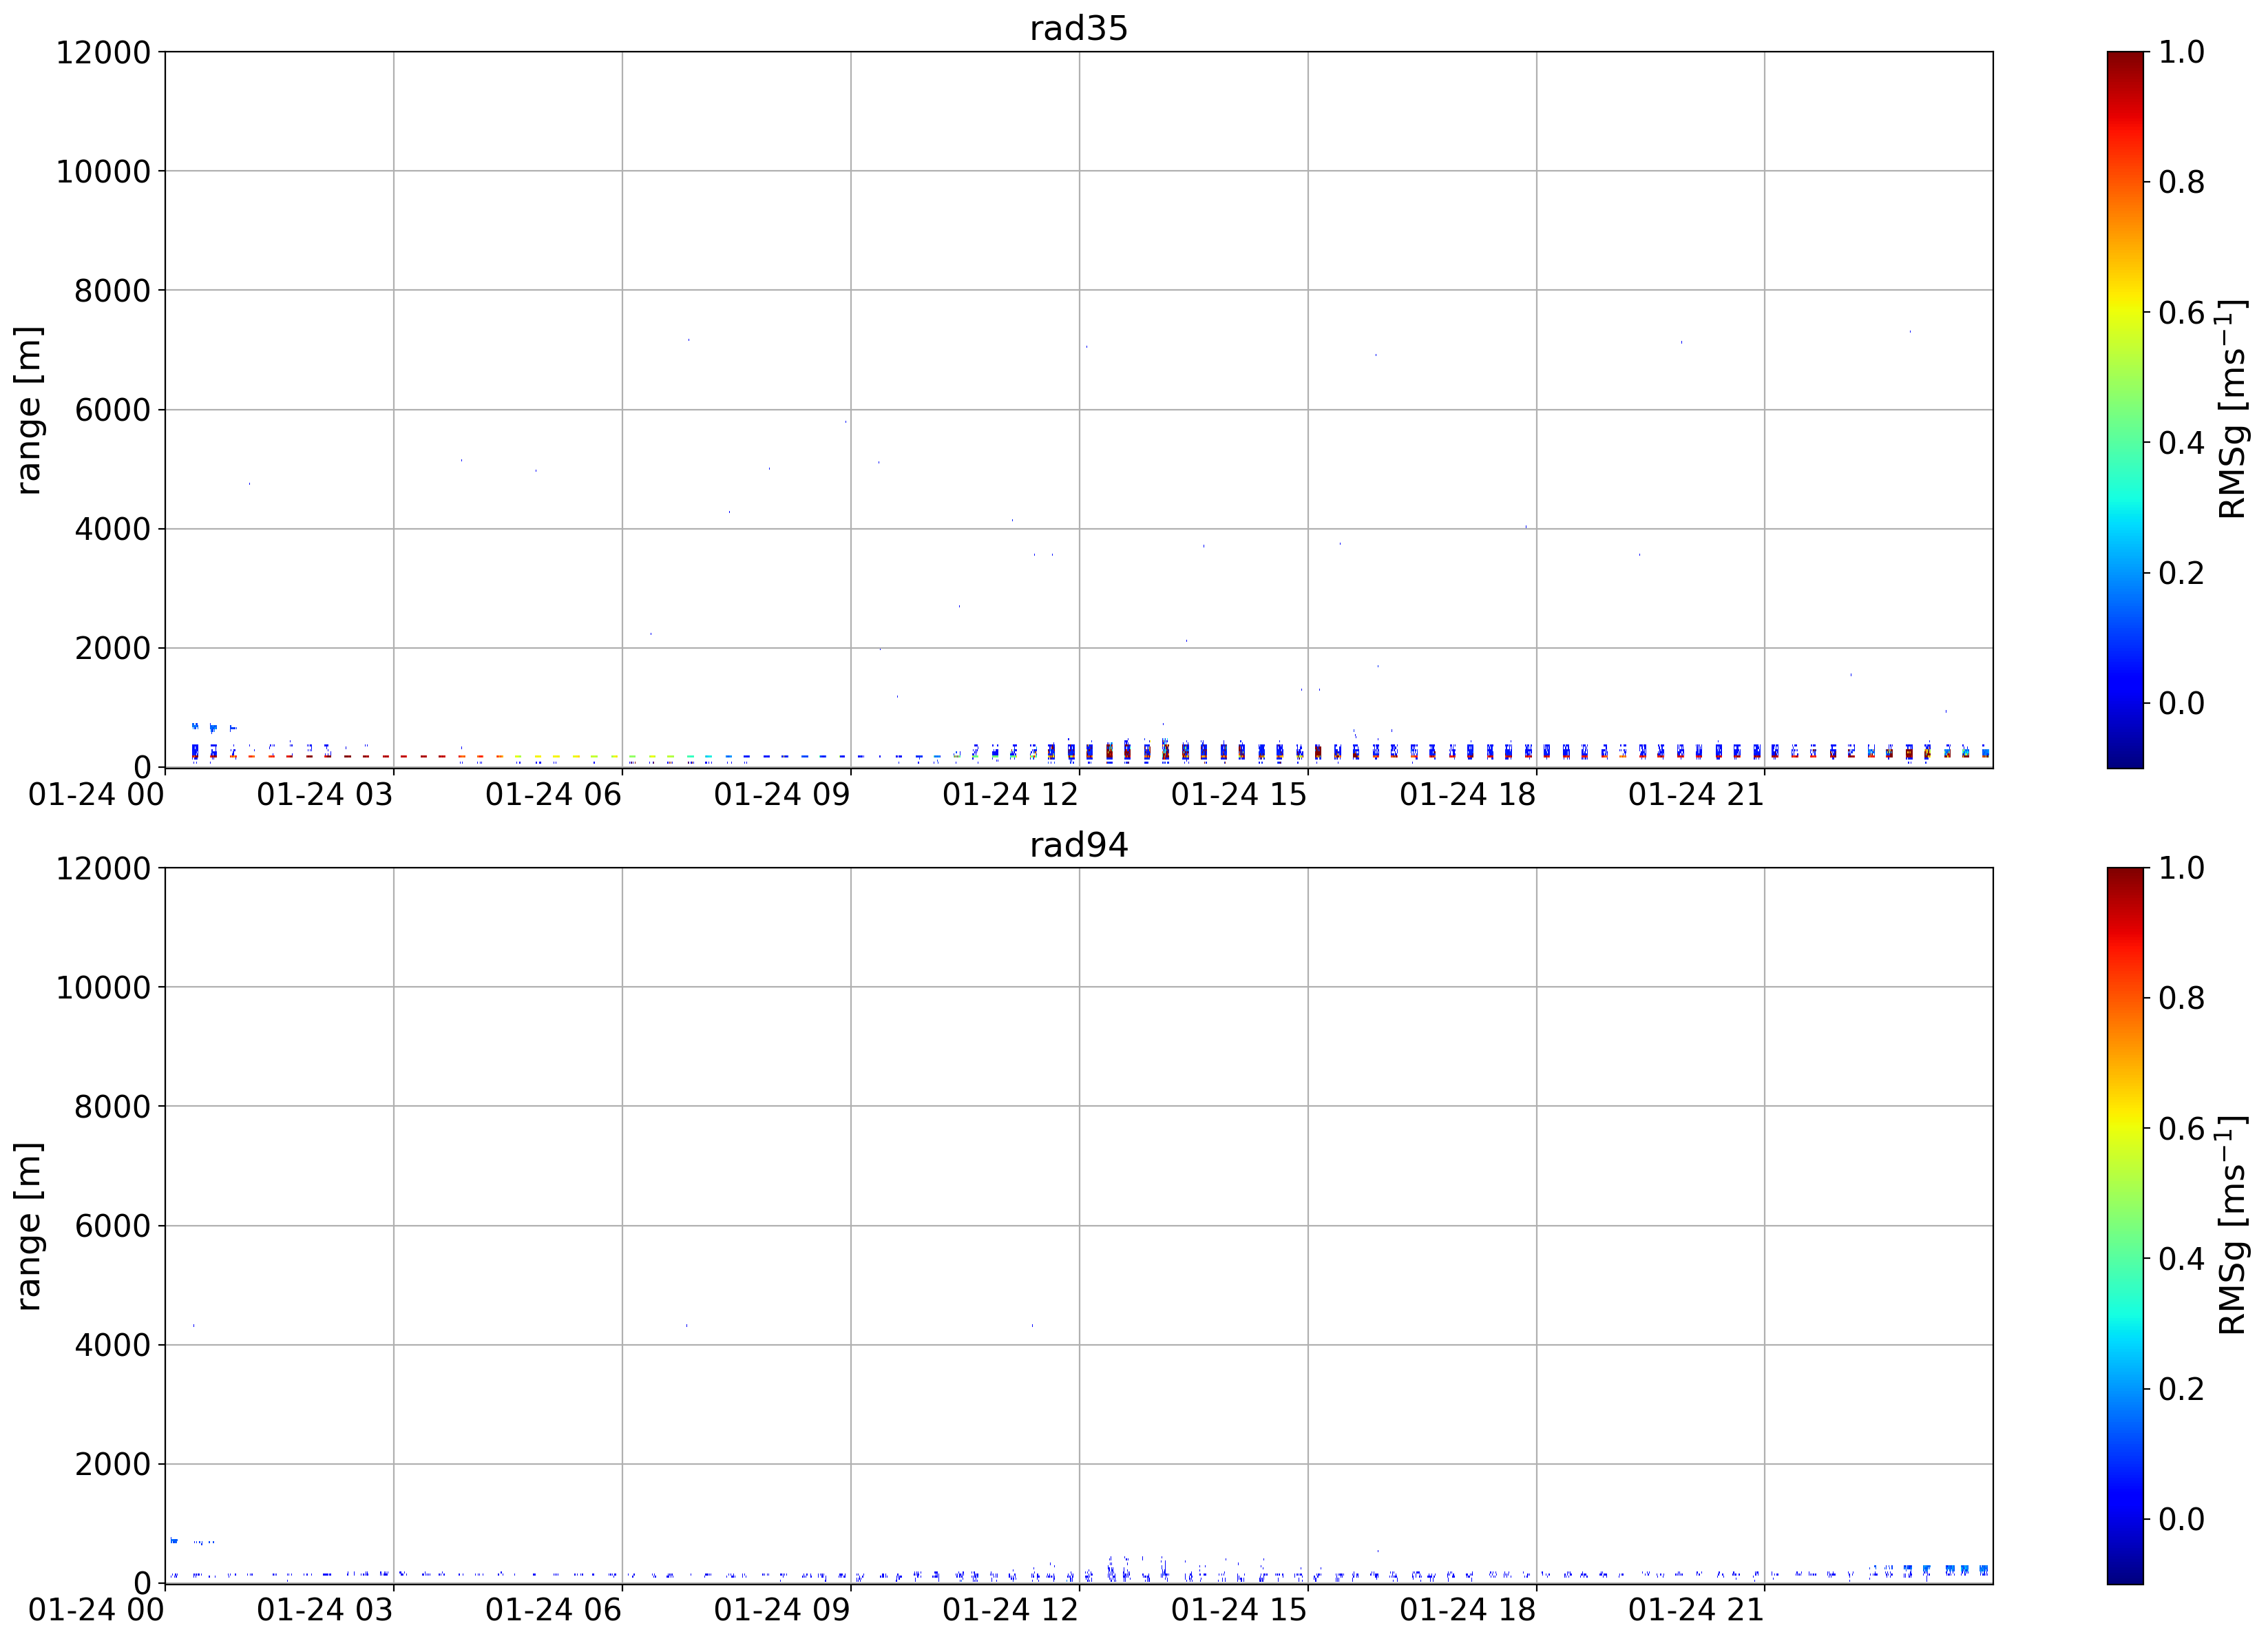The height and width of the screenshot is (1641, 2268).
Task: Click the 0.2 tick label on bottom colorbar
Action: (2181, 1389)
